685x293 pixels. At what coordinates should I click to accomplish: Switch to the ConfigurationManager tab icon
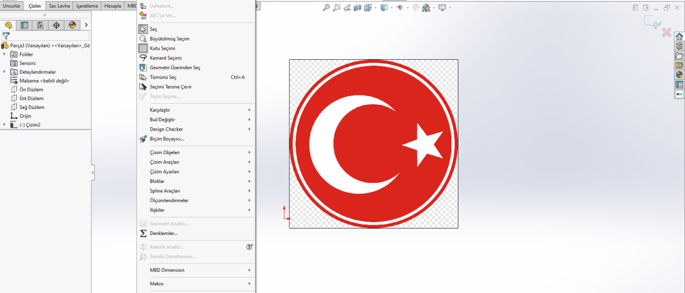click(x=40, y=25)
